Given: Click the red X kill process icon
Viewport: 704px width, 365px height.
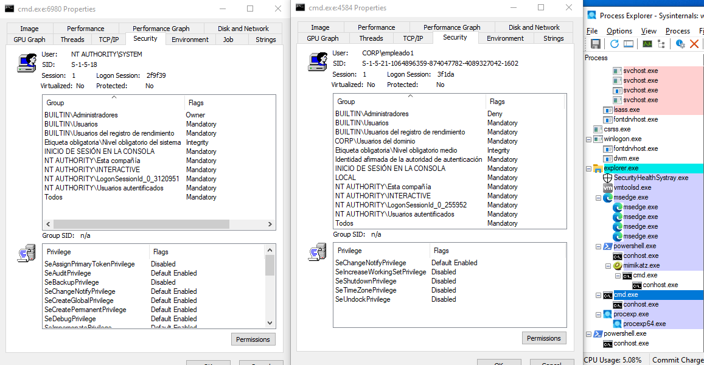Looking at the screenshot, I should (x=694, y=44).
